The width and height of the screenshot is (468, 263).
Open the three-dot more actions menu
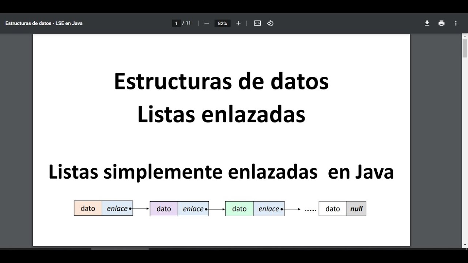tap(456, 23)
